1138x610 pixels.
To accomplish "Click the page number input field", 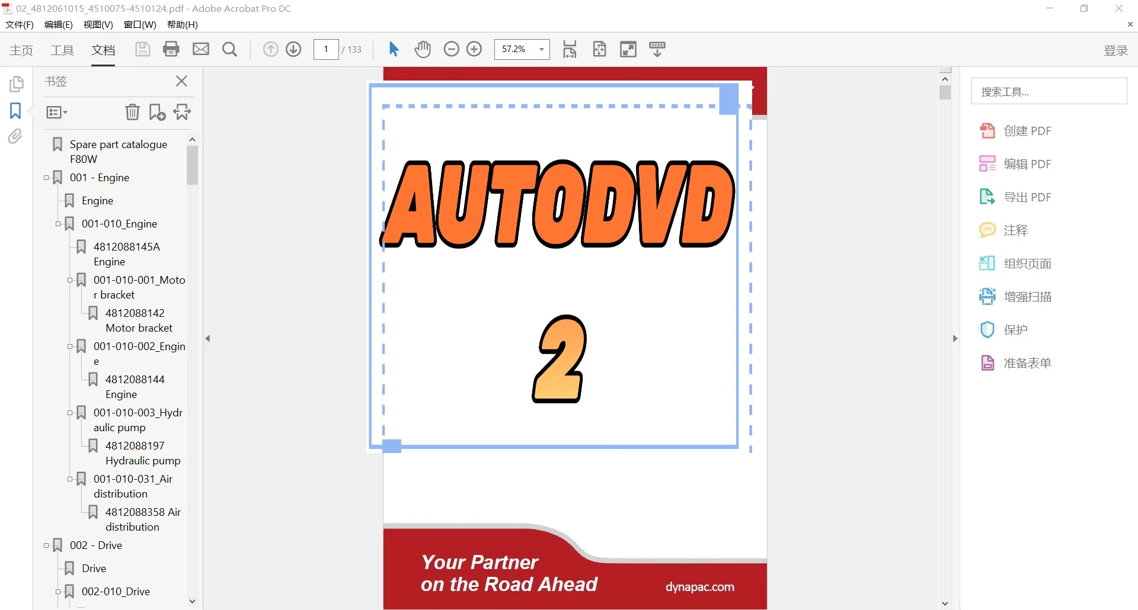I will (x=326, y=49).
